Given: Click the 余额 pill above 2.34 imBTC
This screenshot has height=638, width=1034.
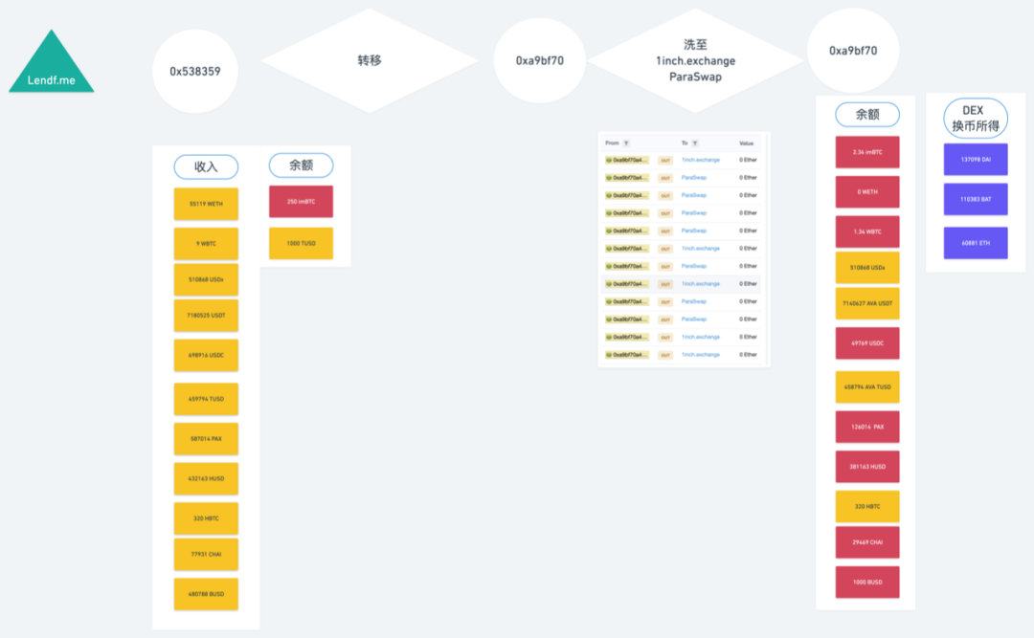Looking at the screenshot, I should click(x=867, y=114).
